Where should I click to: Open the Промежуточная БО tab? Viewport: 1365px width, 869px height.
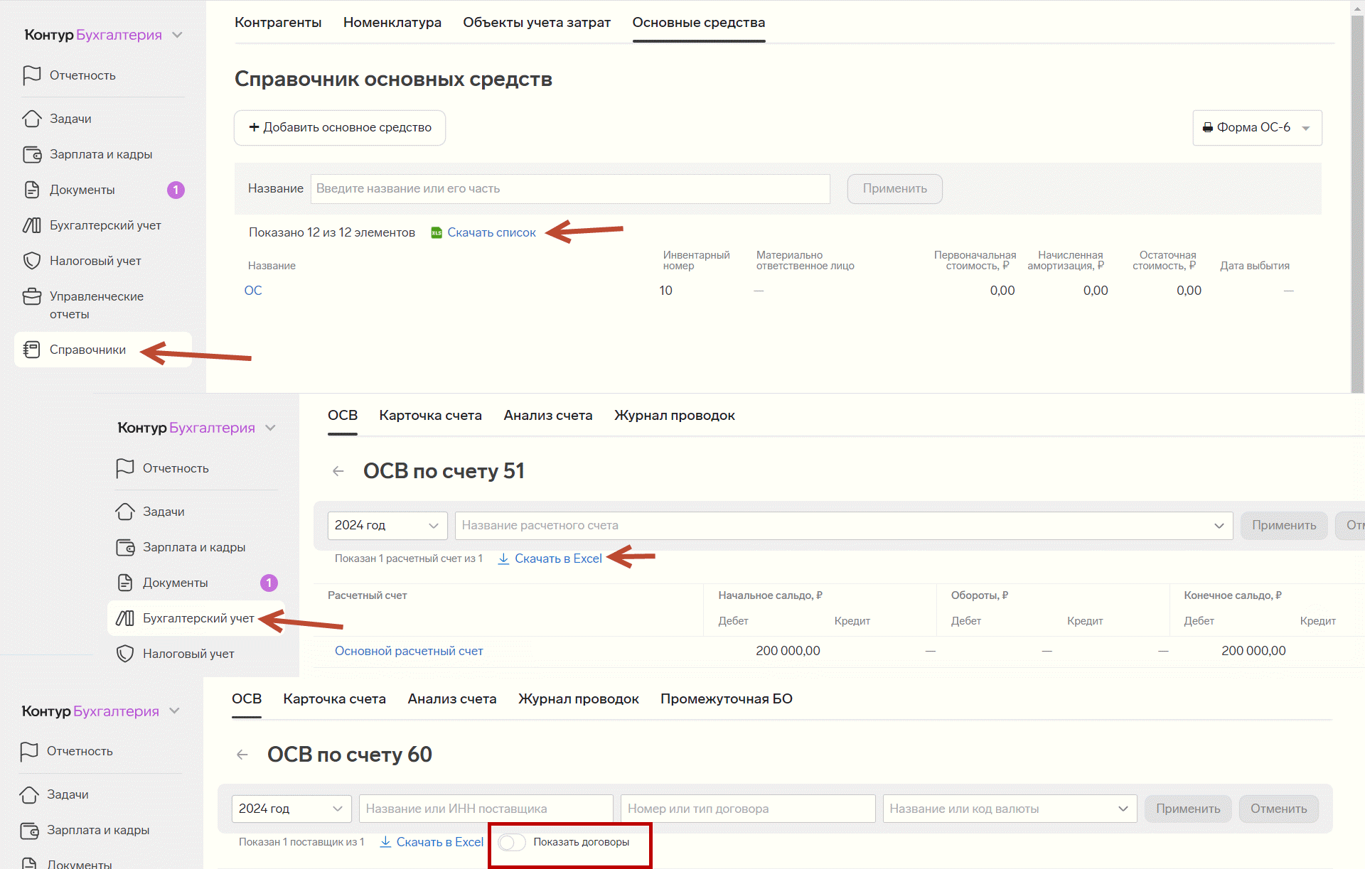[x=727, y=699]
